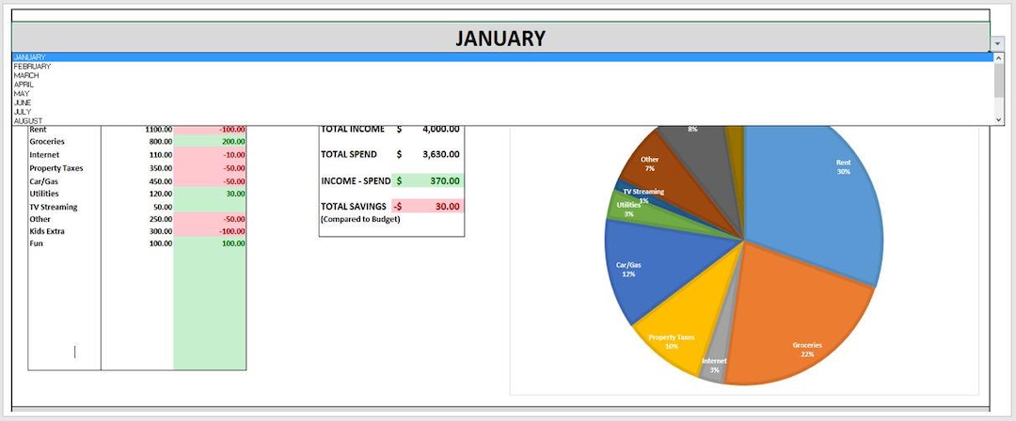Click the dropdown list scroll up arrow
The width and height of the screenshot is (1016, 421).
[x=998, y=57]
